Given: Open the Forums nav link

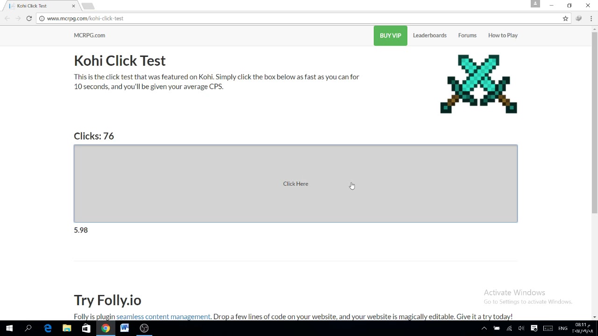Looking at the screenshot, I should tap(467, 35).
